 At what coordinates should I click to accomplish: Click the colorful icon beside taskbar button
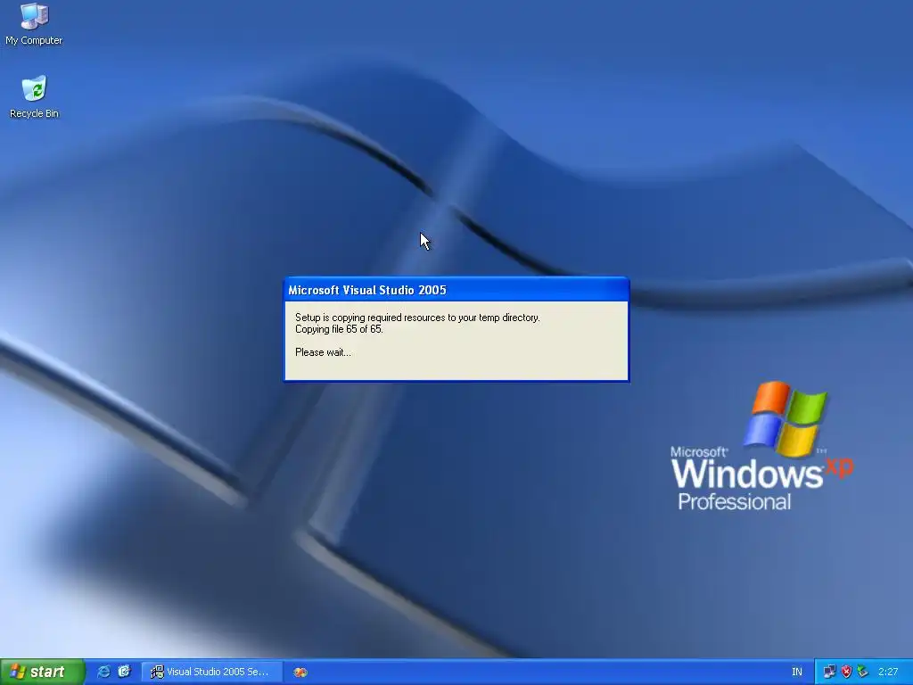pyautogui.click(x=300, y=673)
